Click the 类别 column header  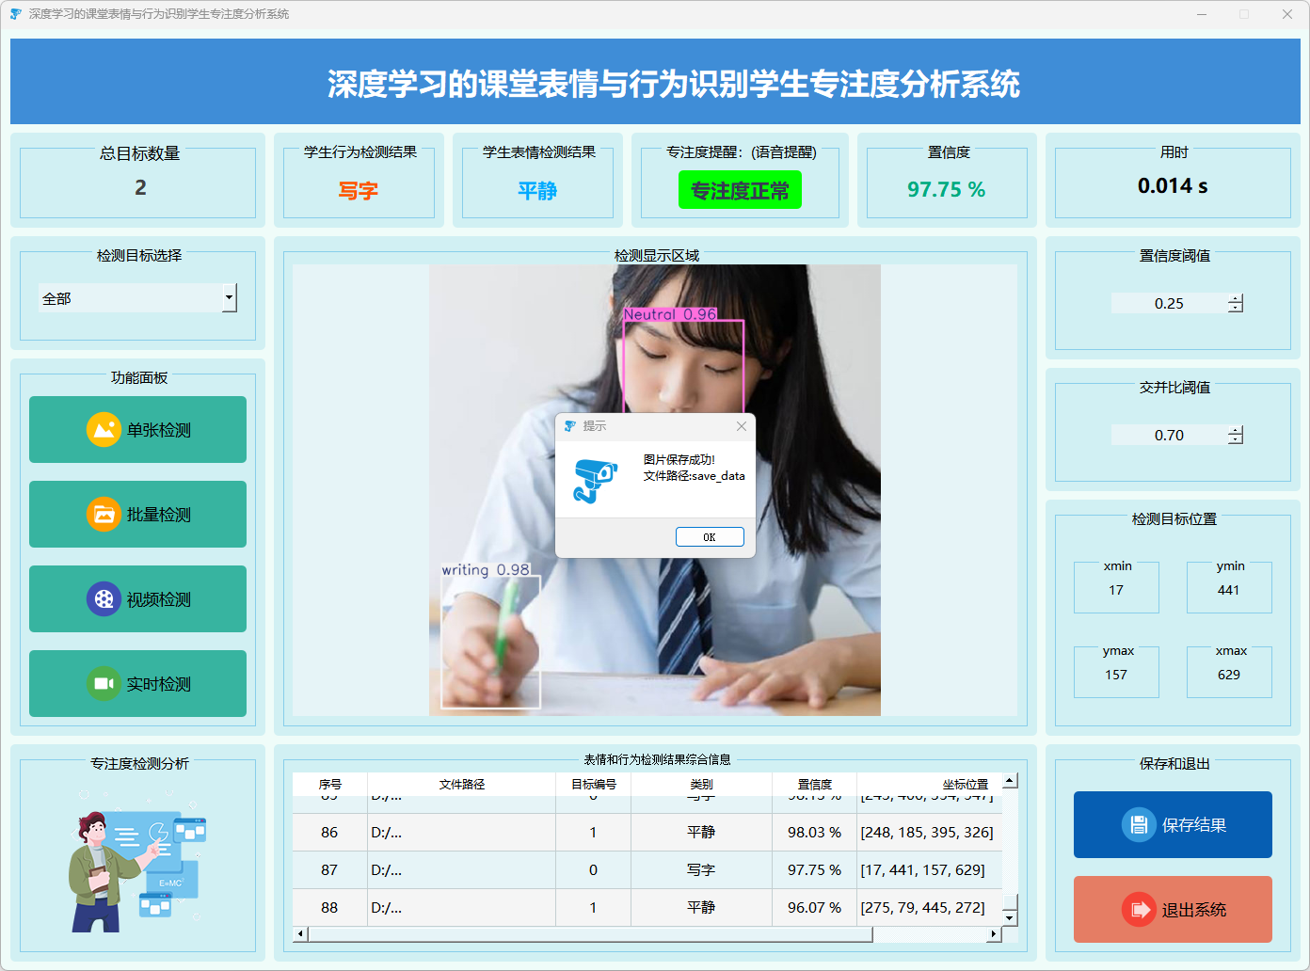tap(701, 784)
